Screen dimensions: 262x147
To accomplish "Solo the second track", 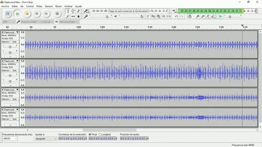I will click(14, 71).
